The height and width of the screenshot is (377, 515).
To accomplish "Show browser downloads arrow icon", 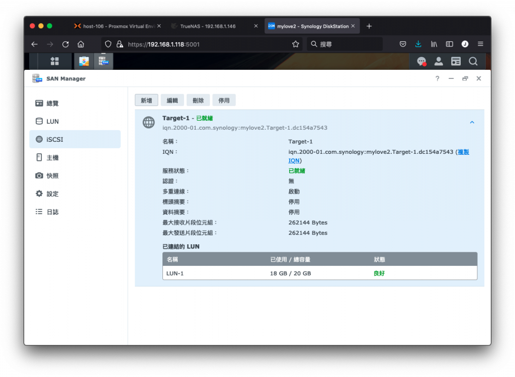I will pyautogui.click(x=418, y=44).
